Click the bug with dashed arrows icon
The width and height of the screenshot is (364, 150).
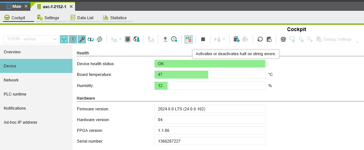point(301,39)
